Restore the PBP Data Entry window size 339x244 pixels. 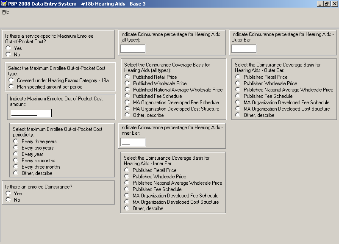327,4
